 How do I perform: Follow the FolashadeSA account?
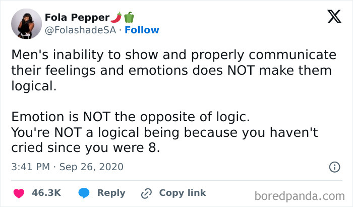pos(142,30)
